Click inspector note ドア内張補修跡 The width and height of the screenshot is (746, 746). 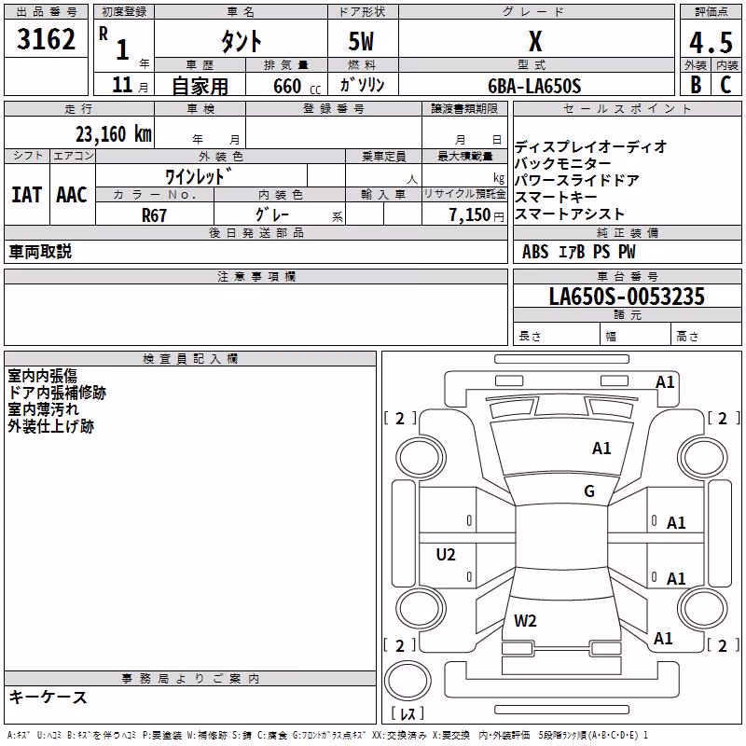click(x=57, y=393)
